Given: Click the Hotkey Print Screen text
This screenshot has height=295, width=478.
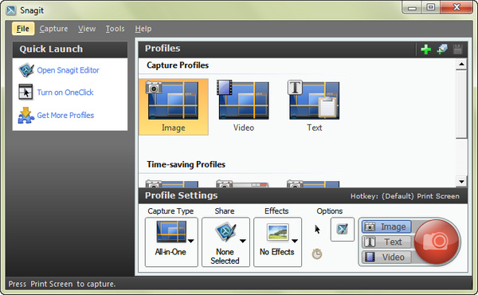Looking at the screenshot, I should pos(405,196).
